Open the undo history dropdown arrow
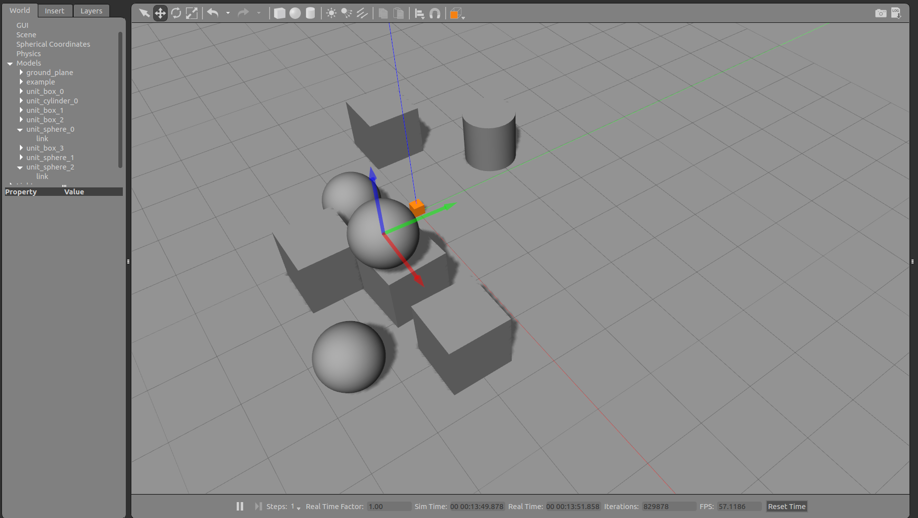Viewport: 918px width, 518px height. tap(228, 13)
